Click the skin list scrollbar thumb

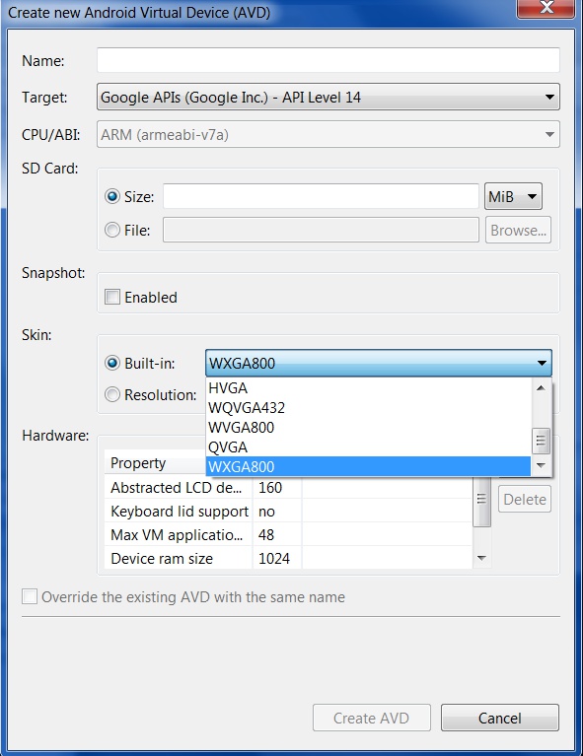[x=541, y=441]
